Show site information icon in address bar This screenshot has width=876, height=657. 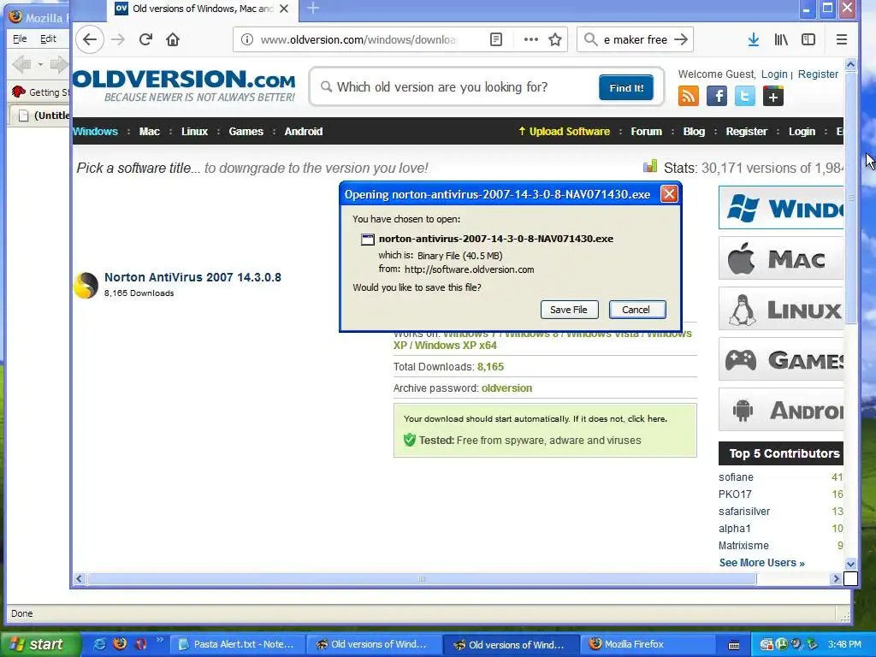click(247, 39)
